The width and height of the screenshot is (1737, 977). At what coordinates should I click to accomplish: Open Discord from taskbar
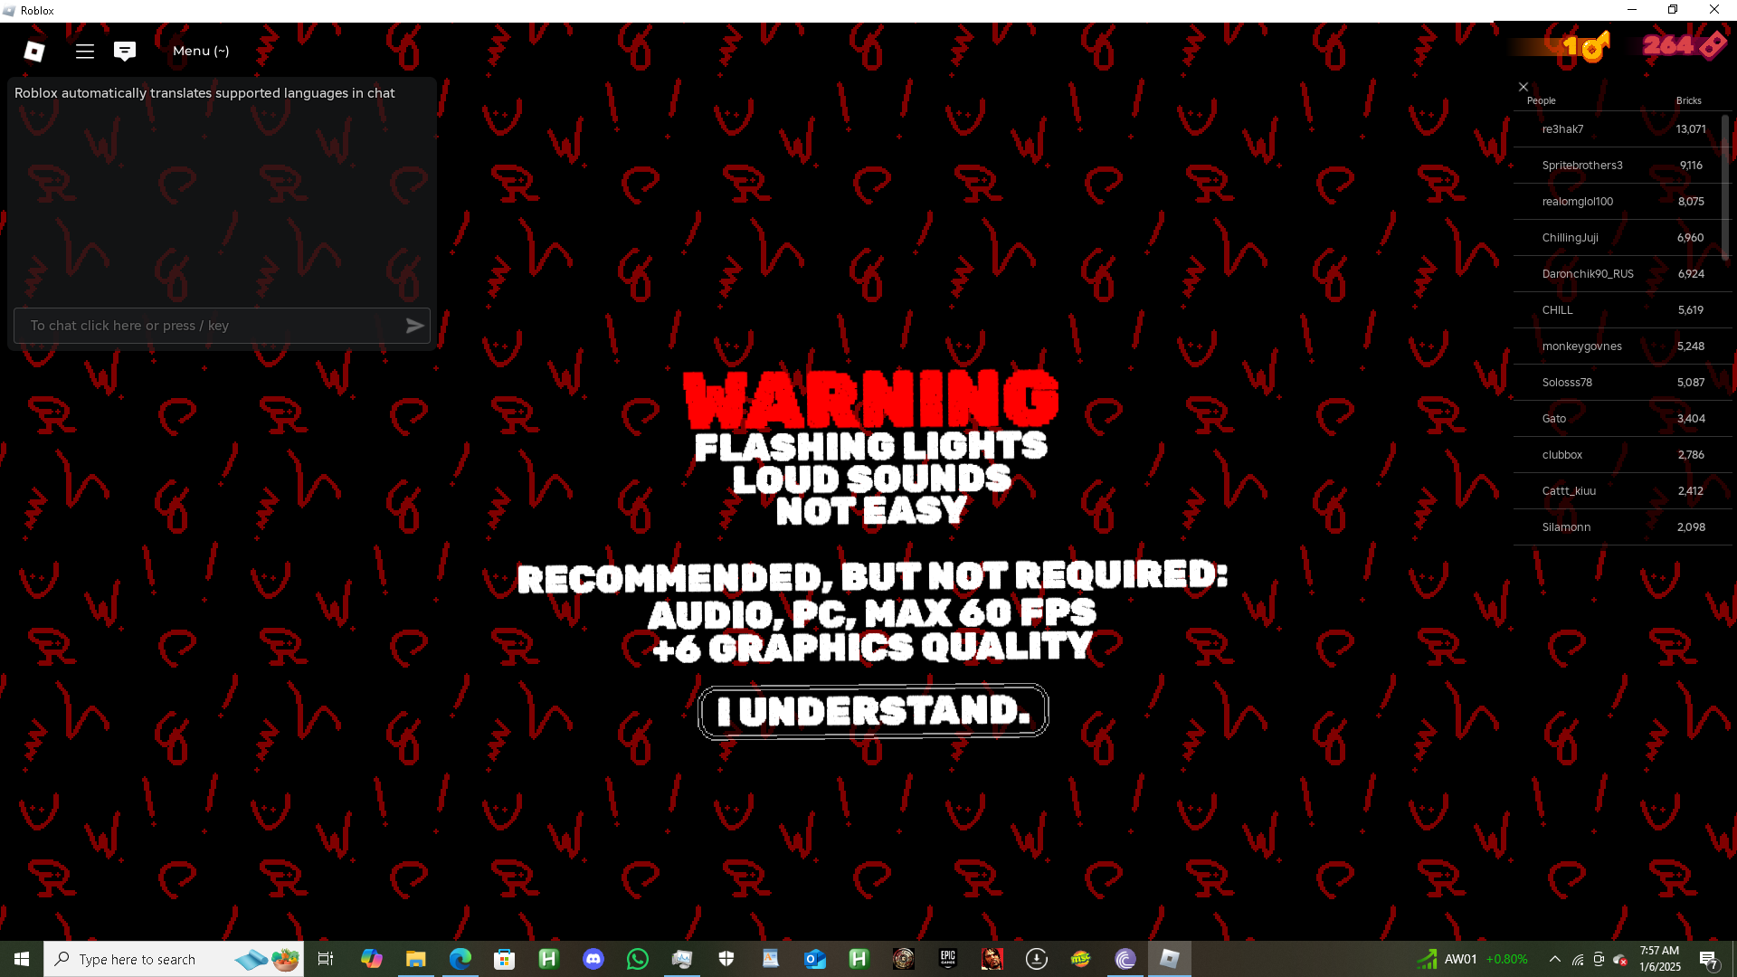(593, 959)
